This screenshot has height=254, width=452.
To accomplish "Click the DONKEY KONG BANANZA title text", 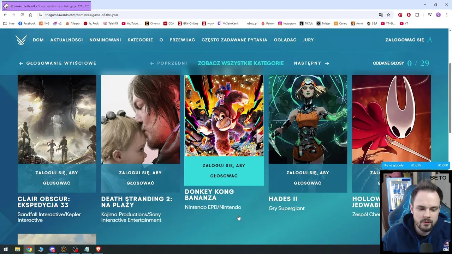I will (x=209, y=195).
